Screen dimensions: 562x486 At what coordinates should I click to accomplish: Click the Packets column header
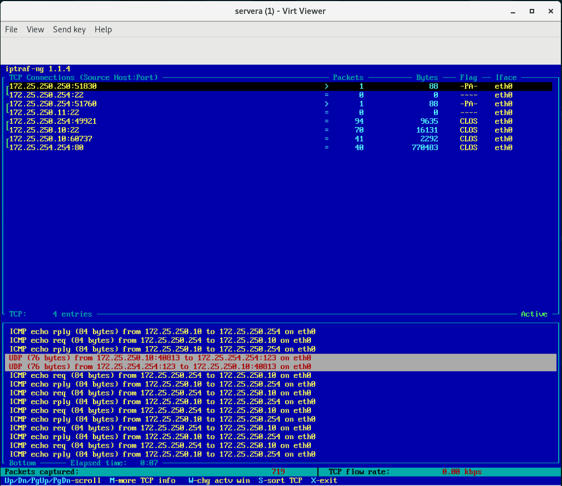[x=348, y=77]
